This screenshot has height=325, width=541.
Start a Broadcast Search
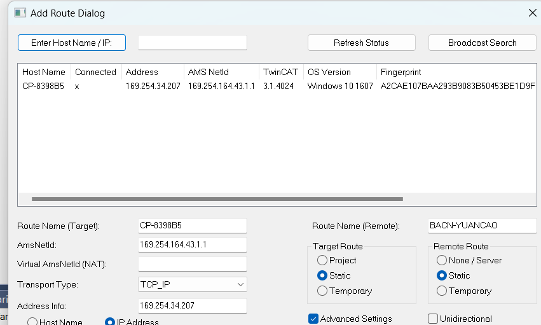click(x=482, y=43)
